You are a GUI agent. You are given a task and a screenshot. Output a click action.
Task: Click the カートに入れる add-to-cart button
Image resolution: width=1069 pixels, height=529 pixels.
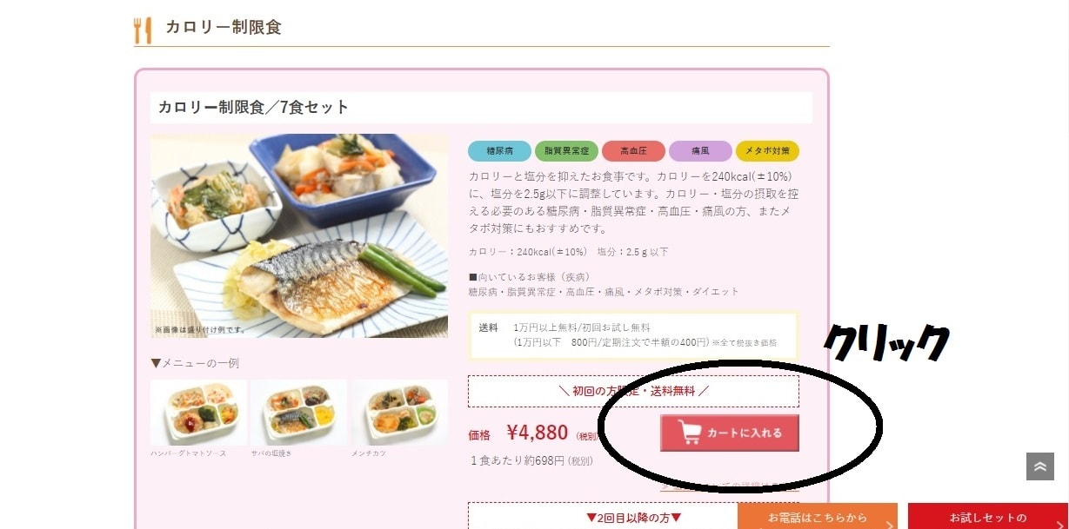pyautogui.click(x=729, y=433)
